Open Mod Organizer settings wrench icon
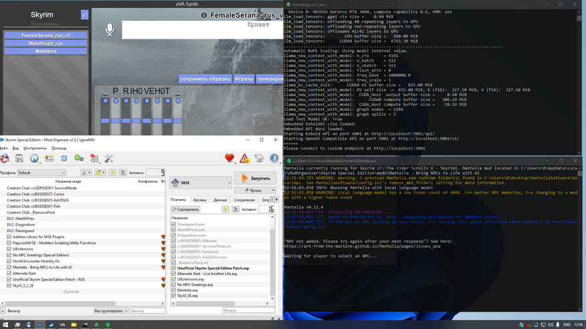586x329 pixels. [x=108, y=158]
